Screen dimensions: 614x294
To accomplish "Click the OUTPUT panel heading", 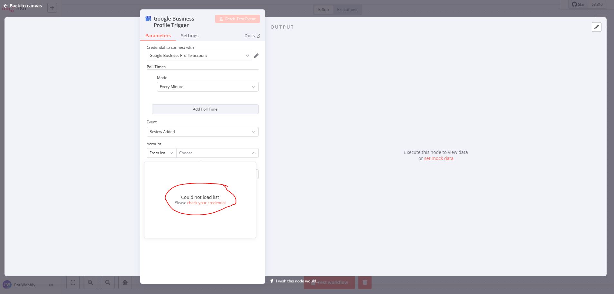I will coord(282,27).
